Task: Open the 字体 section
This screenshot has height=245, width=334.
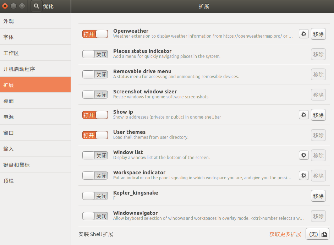Action: click(x=35, y=37)
